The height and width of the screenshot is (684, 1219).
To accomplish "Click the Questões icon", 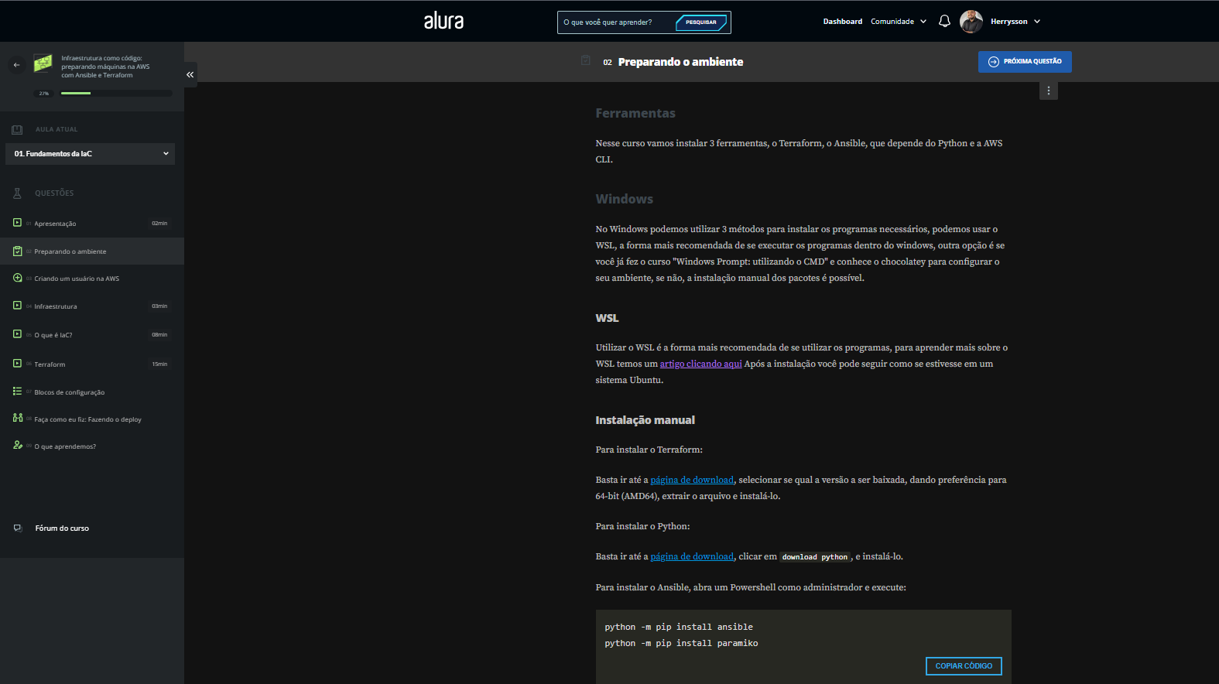I will click(x=17, y=193).
